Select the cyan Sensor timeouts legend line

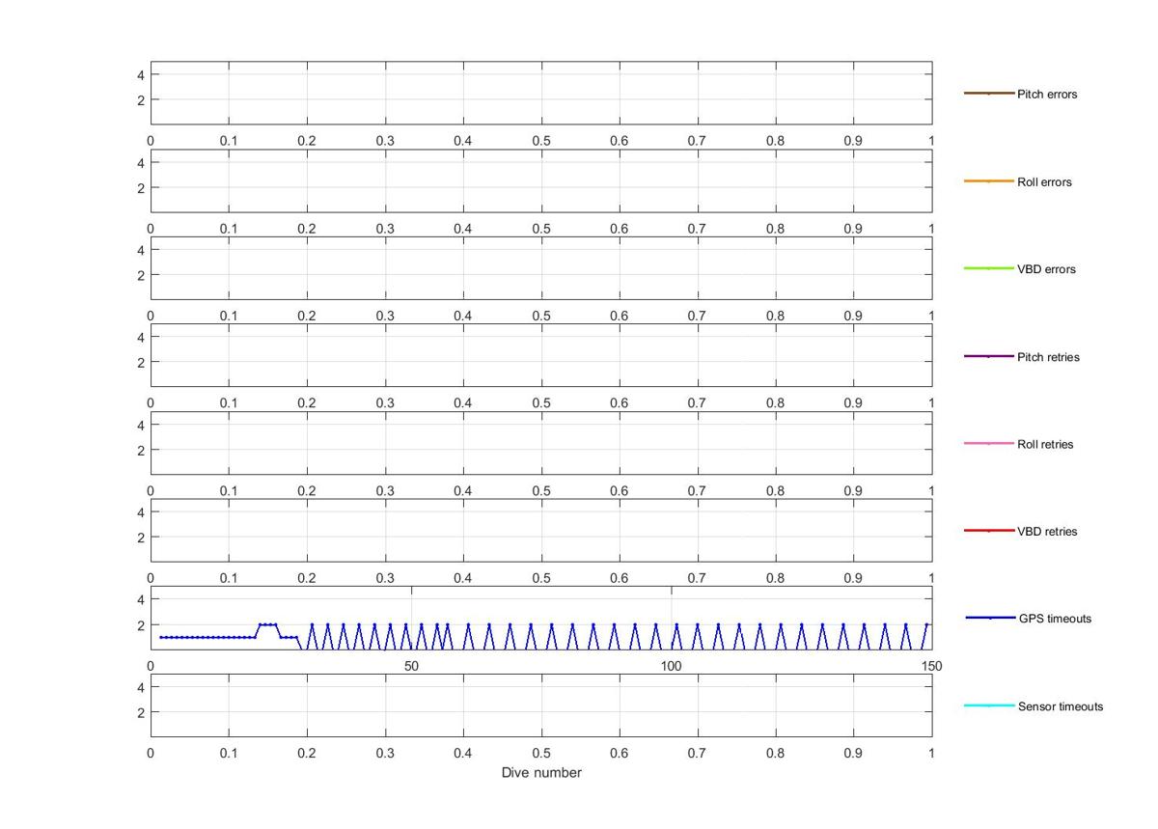pos(989,705)
